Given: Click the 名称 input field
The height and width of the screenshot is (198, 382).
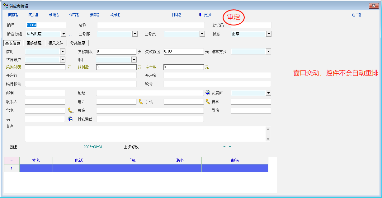Looking at the screenshot, I should (x=151, y=25).
